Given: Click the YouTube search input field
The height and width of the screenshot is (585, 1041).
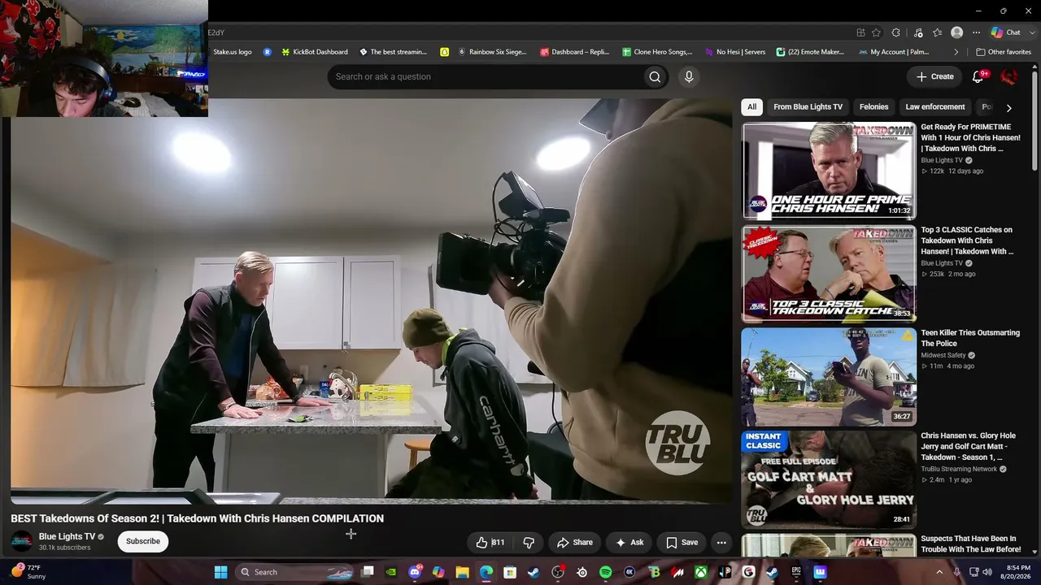Looking at the screenshot, I should coord(485,77).
